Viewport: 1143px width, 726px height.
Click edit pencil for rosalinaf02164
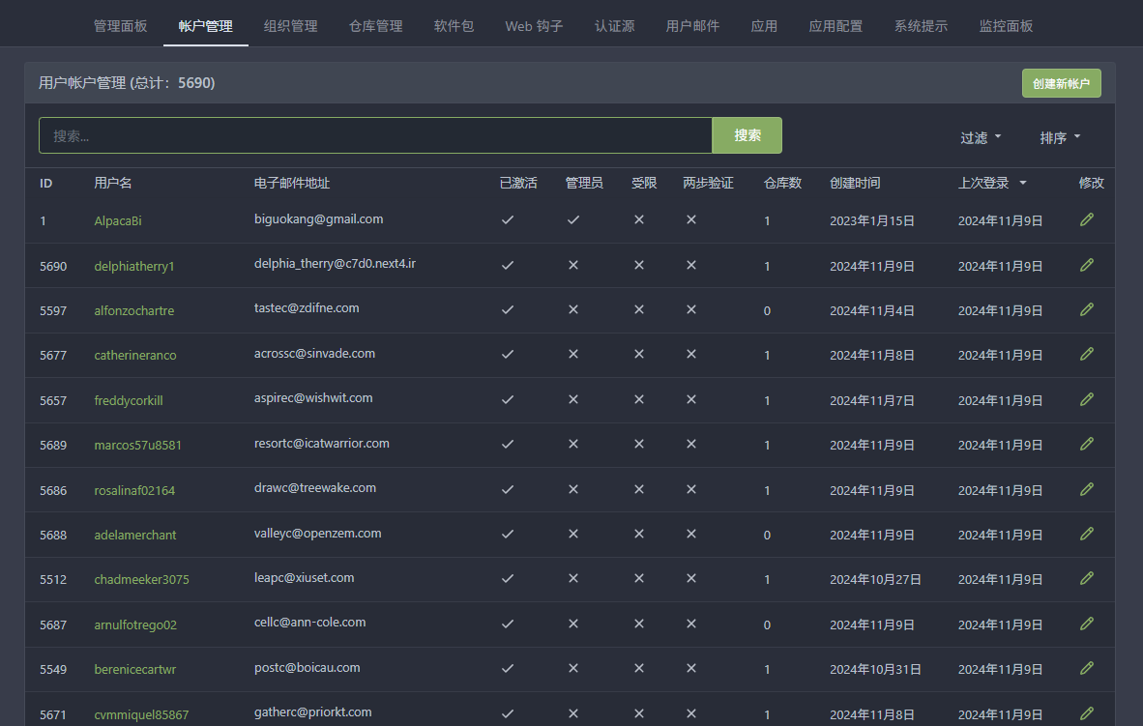click(1087, 489)
